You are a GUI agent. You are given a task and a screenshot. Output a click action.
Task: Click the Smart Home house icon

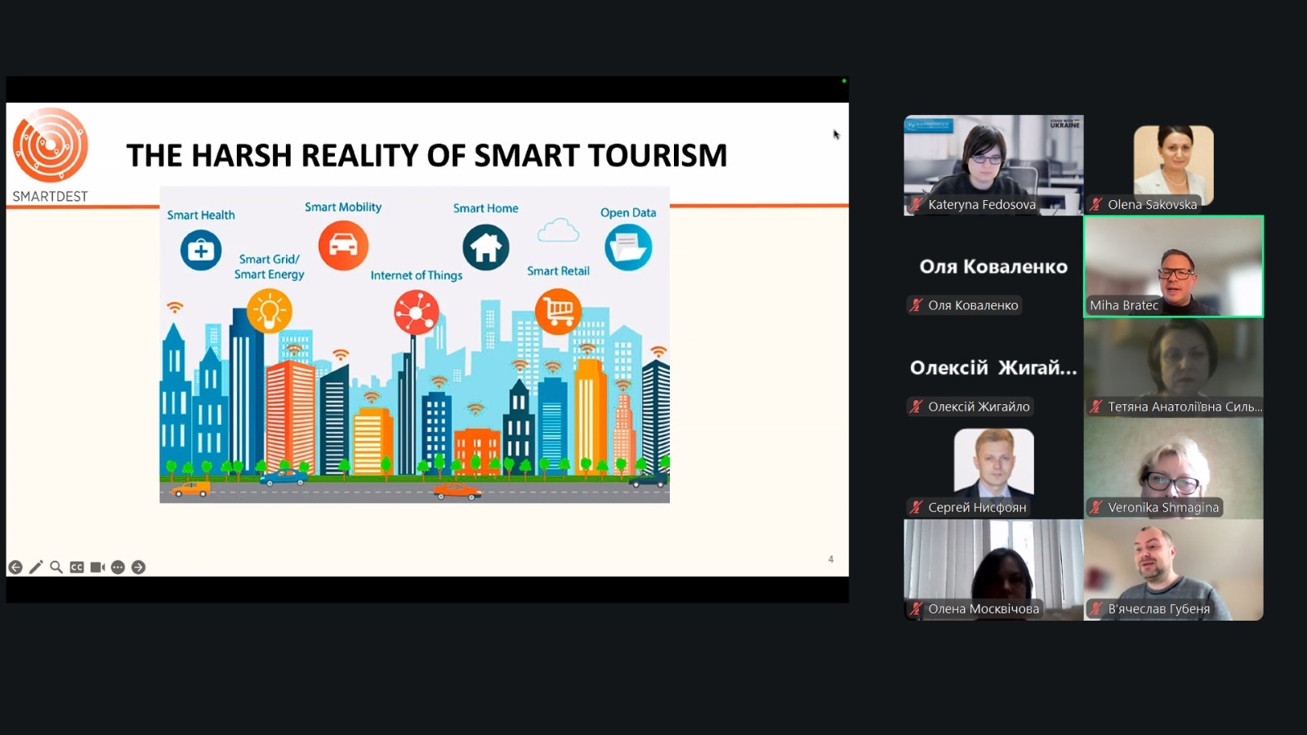tap(486, 247)
